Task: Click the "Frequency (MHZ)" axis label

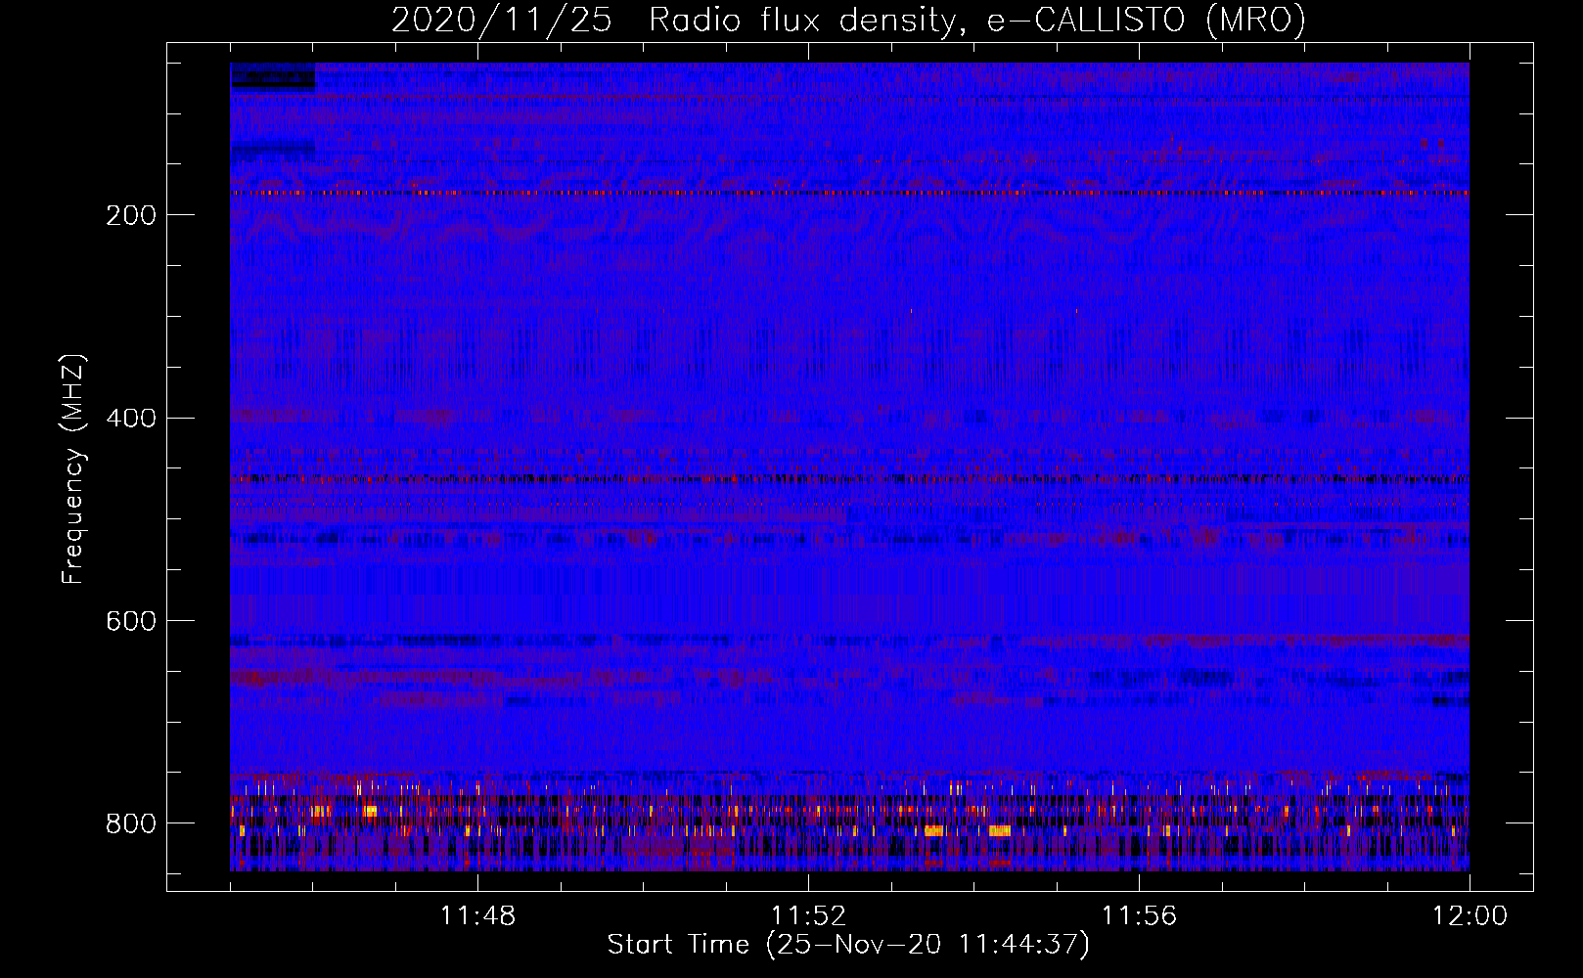Action: [x=73, y=469]
